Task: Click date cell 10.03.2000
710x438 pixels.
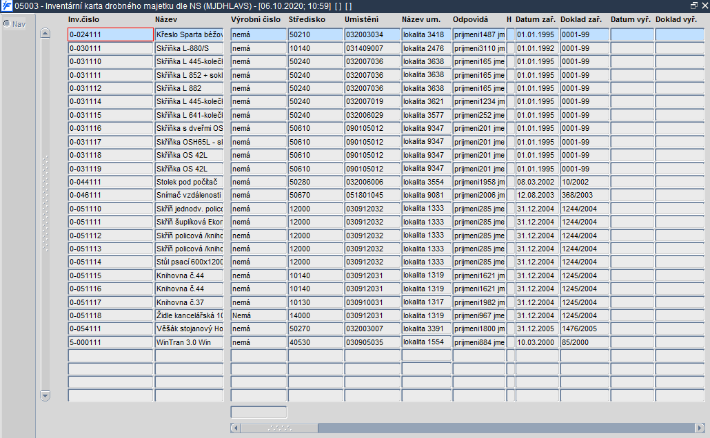Action: 538,342
